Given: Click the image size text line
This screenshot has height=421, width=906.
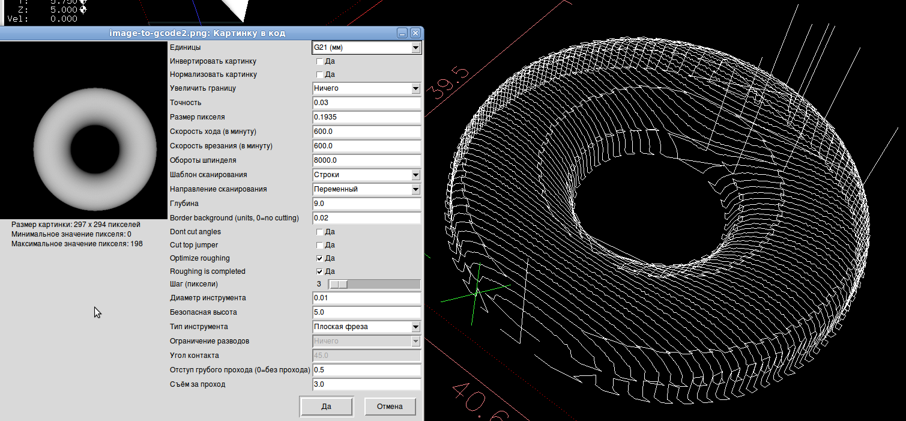Looking at the screenshot, I should (x=76, y=224).
